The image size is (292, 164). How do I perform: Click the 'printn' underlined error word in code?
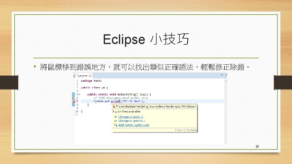tap(116, 101)
